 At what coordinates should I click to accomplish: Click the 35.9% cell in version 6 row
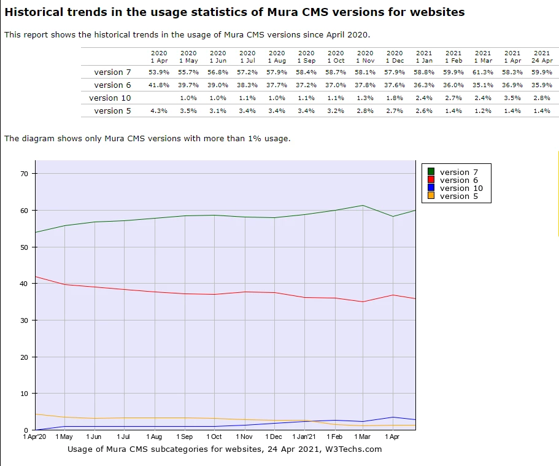[542, 85]
